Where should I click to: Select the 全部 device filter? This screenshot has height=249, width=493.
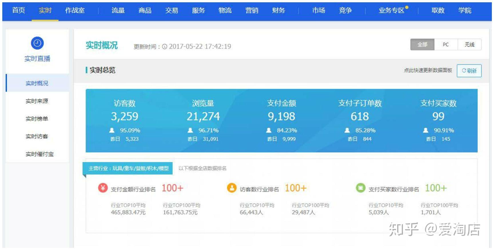click(422, 45)
